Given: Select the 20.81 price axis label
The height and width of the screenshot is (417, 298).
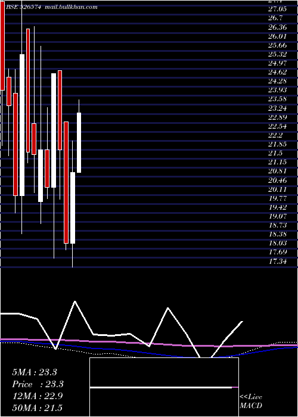Looking at the screenshot, I should pos(278,172).
